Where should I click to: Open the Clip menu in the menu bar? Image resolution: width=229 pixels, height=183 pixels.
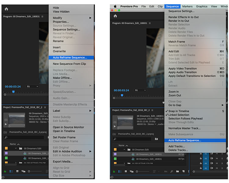(x=160, y=6)
